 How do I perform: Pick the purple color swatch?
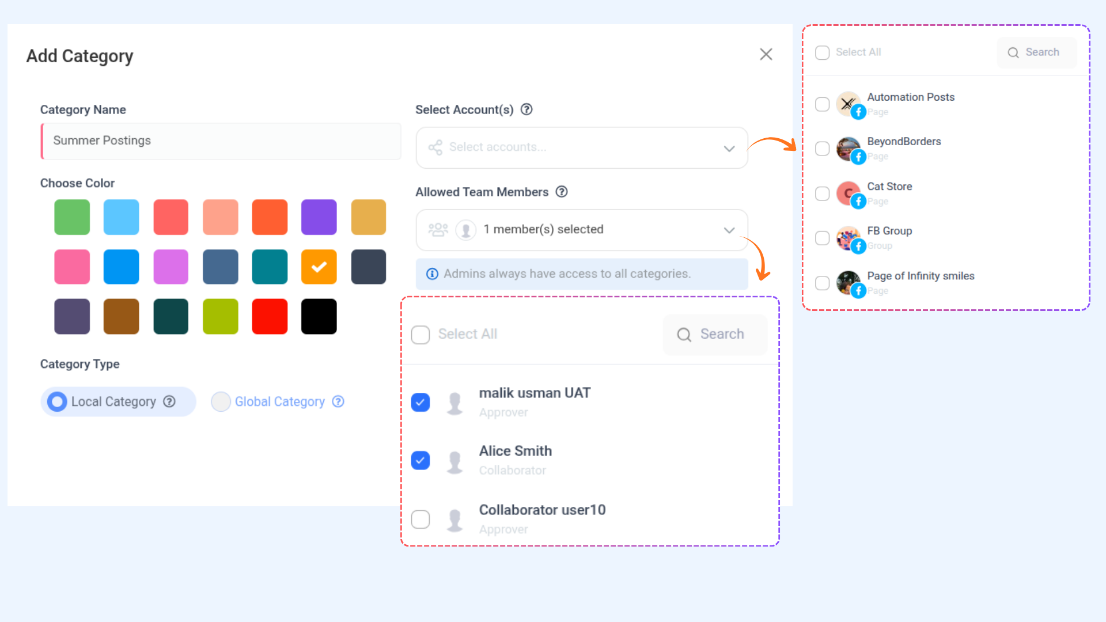319,217
